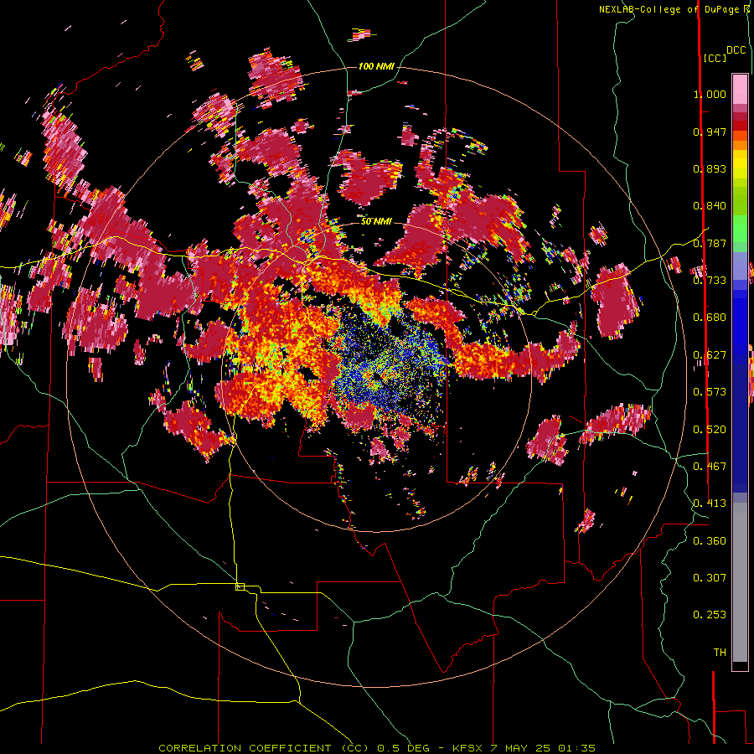Click the CORRELATION COEFFICIENT (CC) caption text
The height and width of the screenshot is (754, 754).
(x=264, y=748)
